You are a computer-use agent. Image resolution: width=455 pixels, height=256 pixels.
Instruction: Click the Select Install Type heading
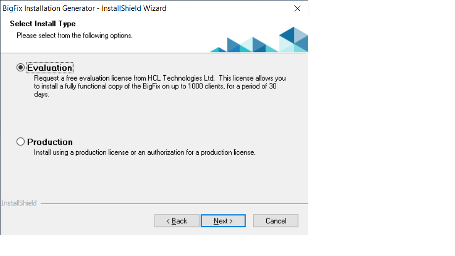pos(42,24)
